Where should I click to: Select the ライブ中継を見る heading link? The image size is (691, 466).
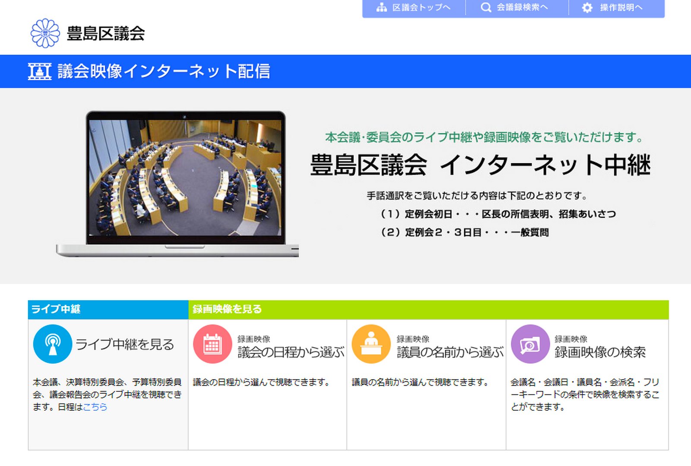pyautogui.click(x=125, y=344)
